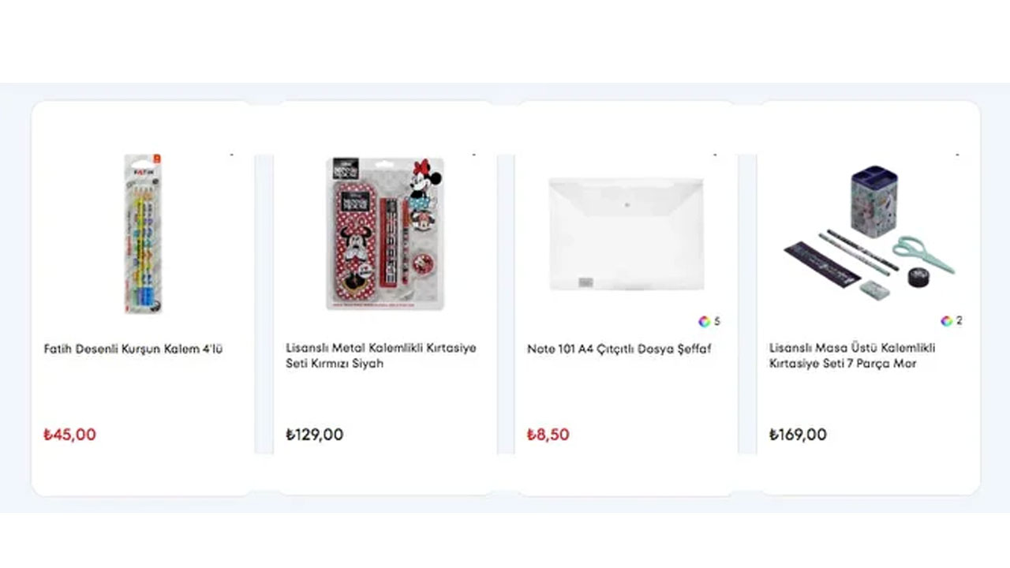Open the transparent snap folder product image
Screen dimensions: 1010x568
tap(625, 234)
